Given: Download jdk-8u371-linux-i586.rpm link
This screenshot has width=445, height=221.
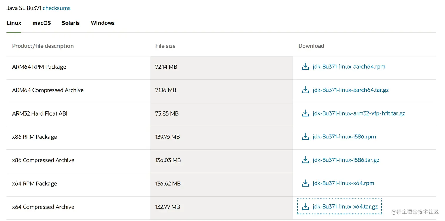Looking at the screenshot, I should (x=344, y=136).
